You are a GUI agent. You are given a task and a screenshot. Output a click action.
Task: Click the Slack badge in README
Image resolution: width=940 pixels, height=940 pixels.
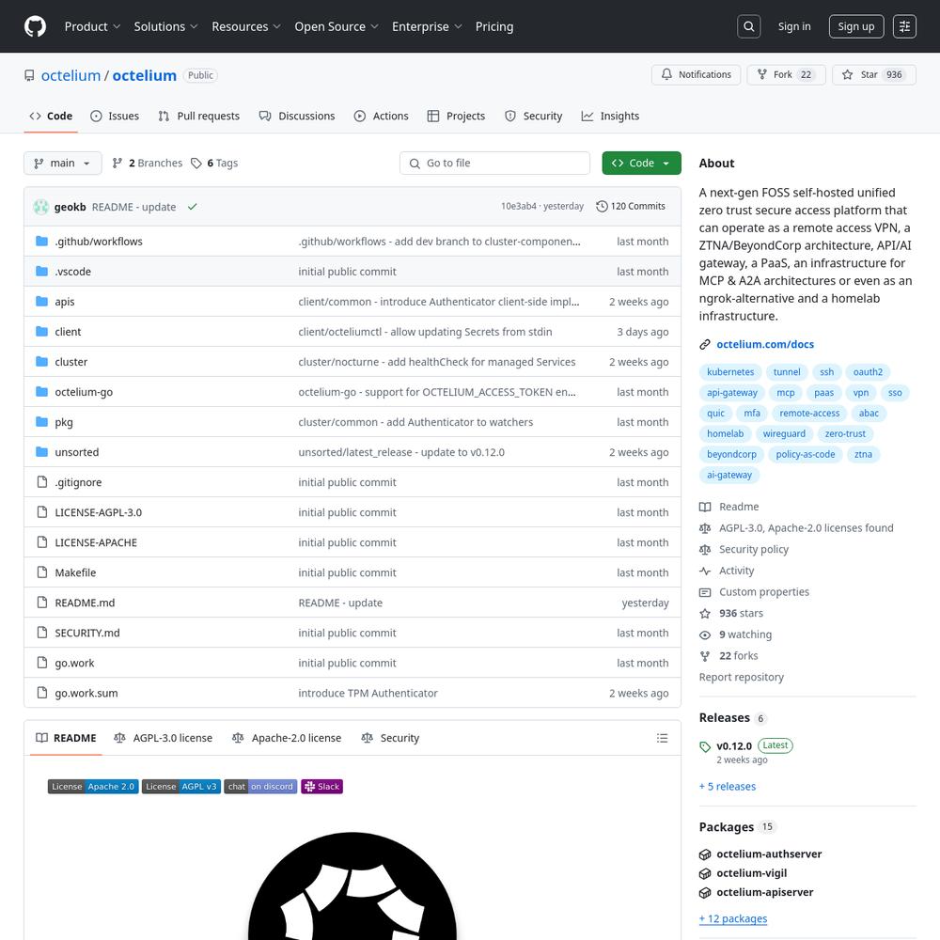pos(321,787)
